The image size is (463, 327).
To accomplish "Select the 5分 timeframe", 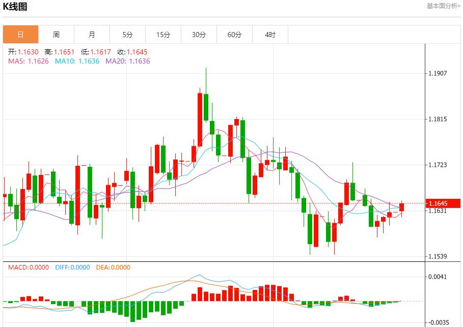I will pos(127,34).
